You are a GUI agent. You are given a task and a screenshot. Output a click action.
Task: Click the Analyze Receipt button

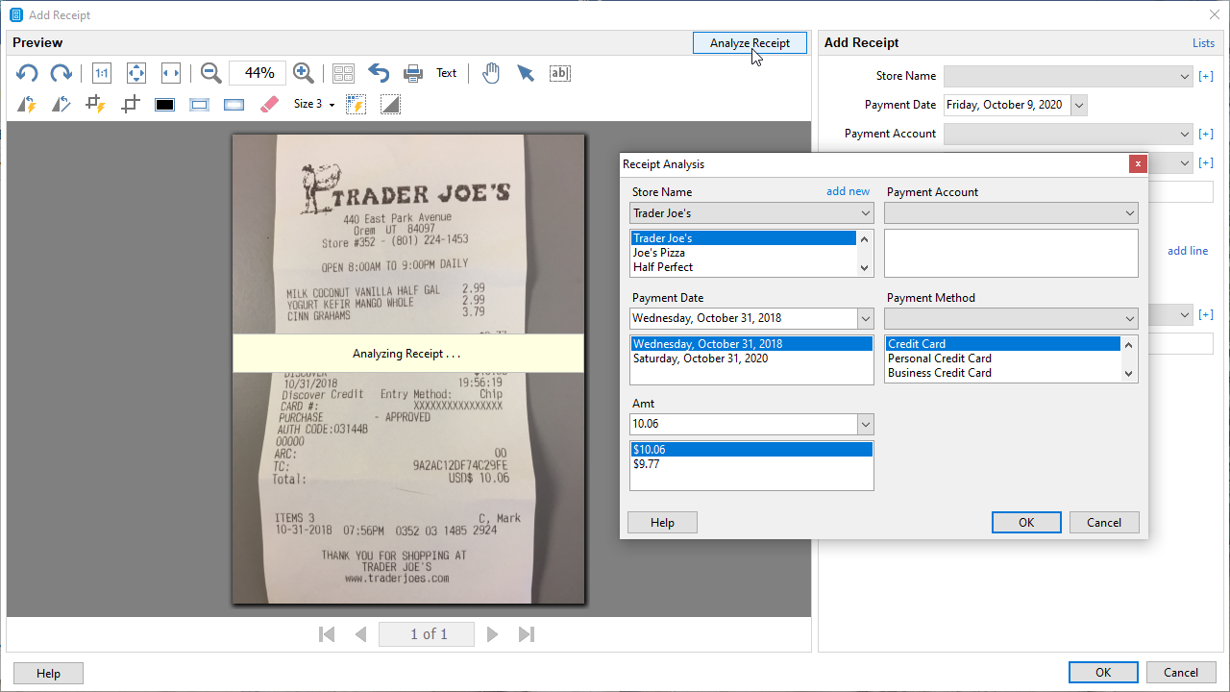(750, 43)
